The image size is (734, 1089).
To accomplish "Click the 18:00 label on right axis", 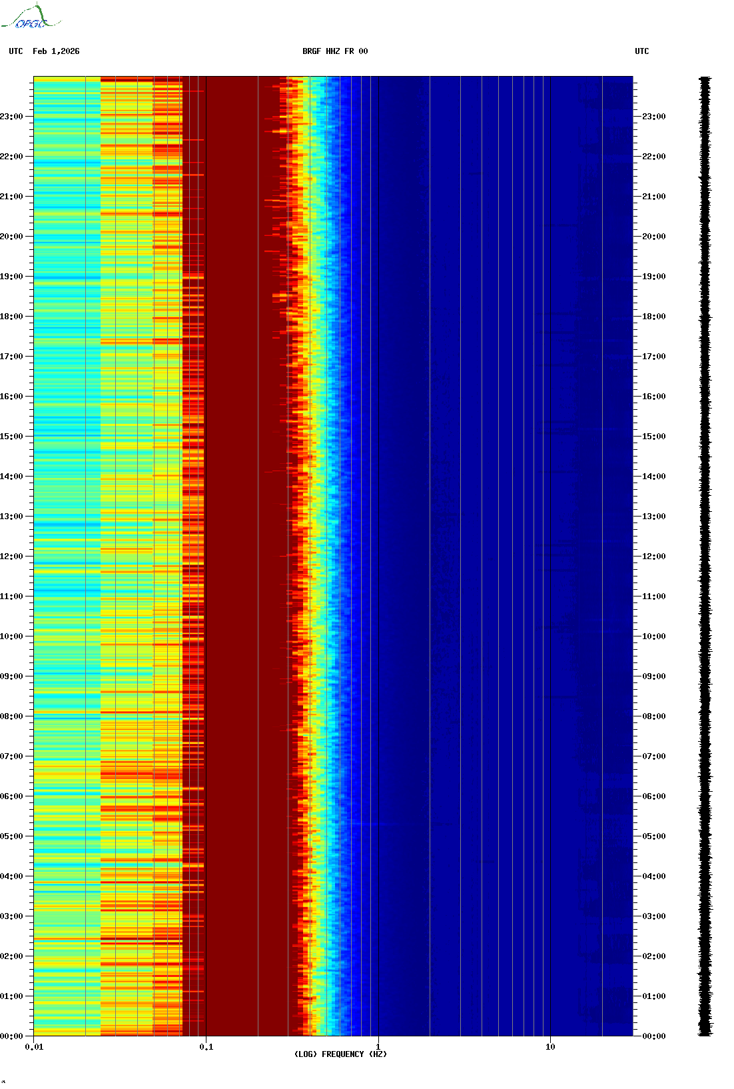I will [653, 317].
